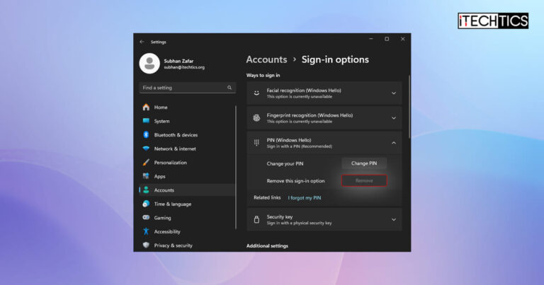Click the Change your PIN label

(285, 163)
